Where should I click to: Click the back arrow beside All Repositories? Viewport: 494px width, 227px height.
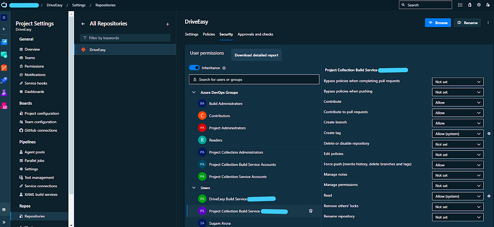tap(83, 24)
